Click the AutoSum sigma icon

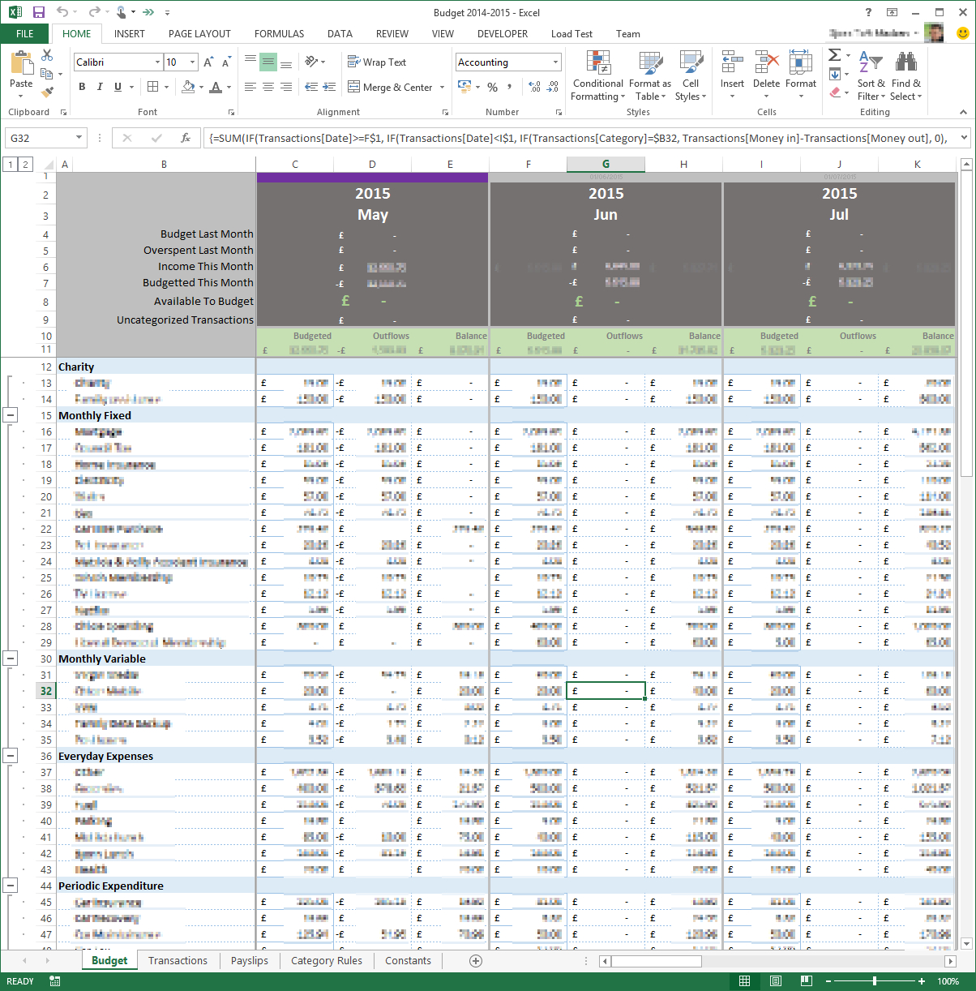[834, 55]
